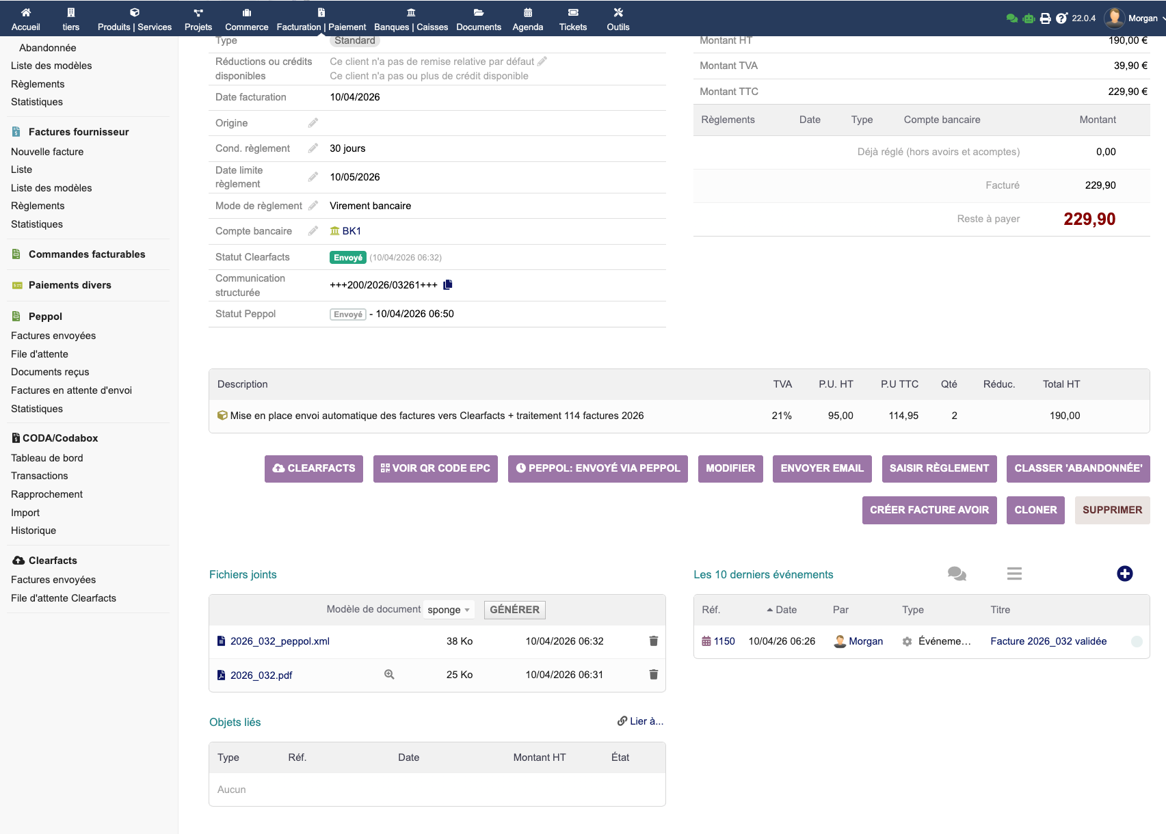1166x834 pixels.
Task: Open the BK1 bank account link
Action: tap(352, 231)
